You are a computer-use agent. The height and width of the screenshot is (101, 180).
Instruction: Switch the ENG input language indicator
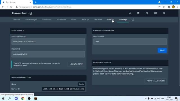(162, 98)
